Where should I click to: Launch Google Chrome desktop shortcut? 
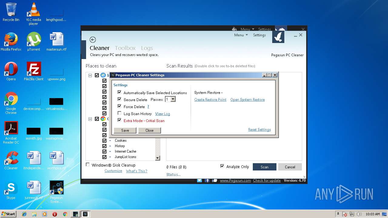click(x=11, y=103)
